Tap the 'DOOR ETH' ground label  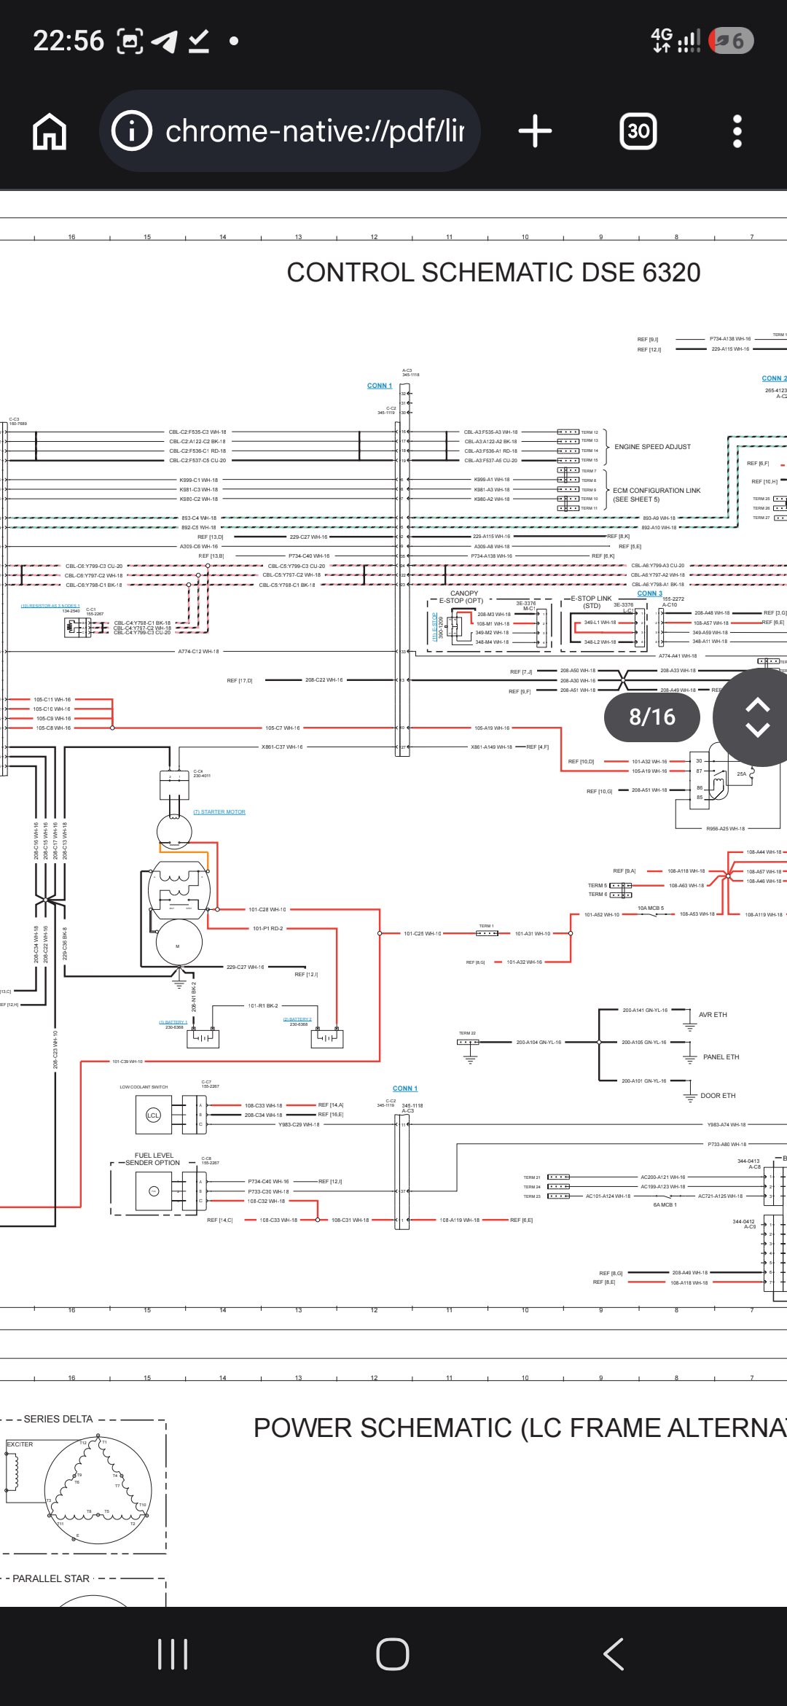[718, 1096]
